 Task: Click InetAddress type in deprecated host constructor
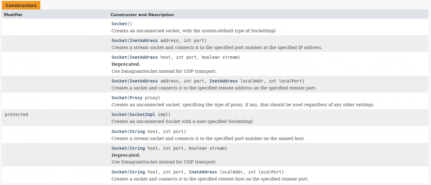[144, 57]
